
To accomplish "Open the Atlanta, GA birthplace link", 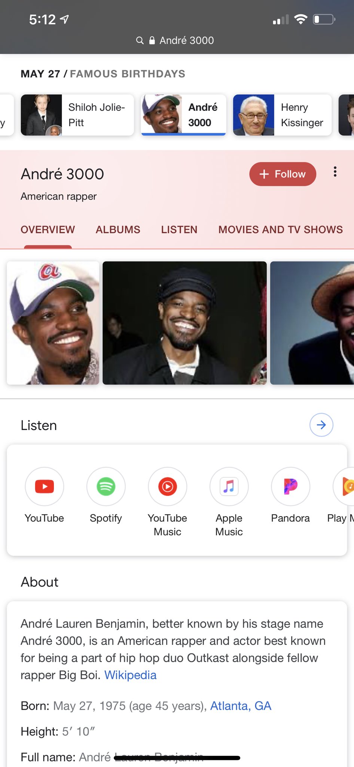I will pyautogui.click(x=241, y=706).
